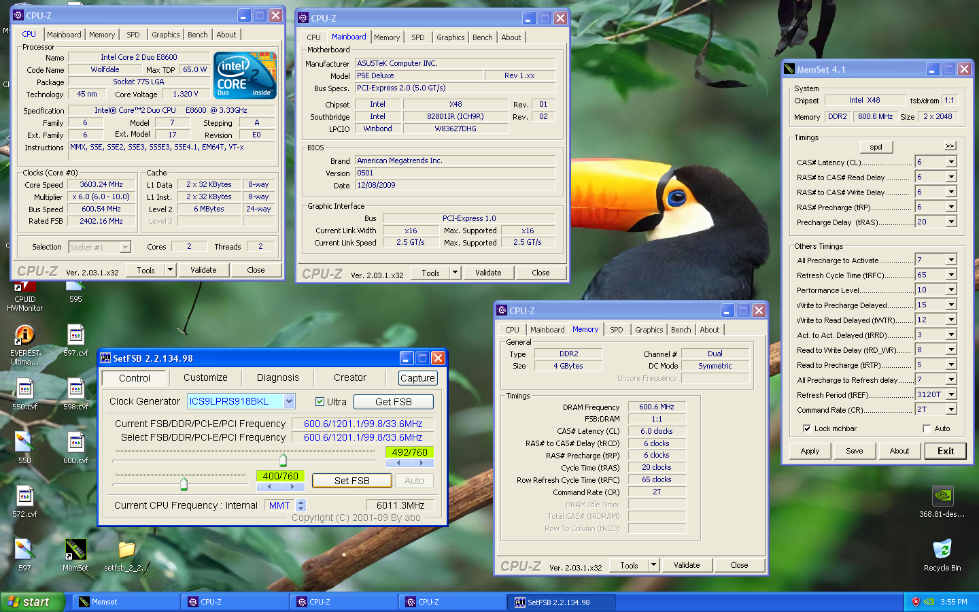Click the MMT frequency spinner
The height and width of the screenshot is (612, 979).
(x=301, y=505)
